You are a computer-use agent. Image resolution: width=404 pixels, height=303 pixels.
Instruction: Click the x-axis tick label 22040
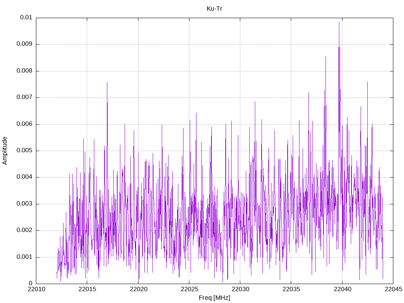point(342,289)
